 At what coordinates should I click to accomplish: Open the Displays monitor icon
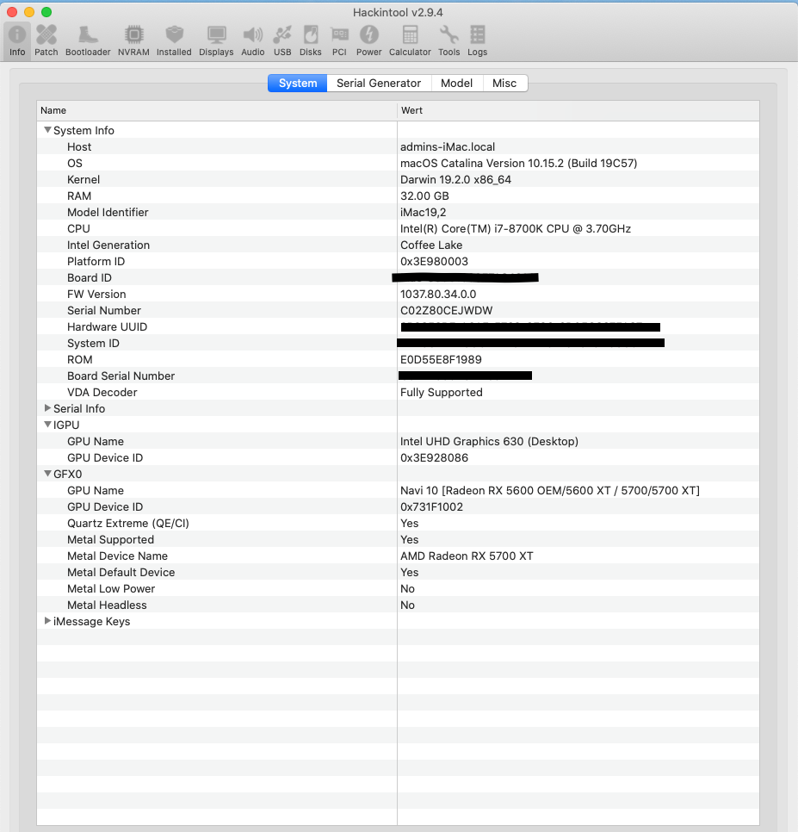coord(216,40)
